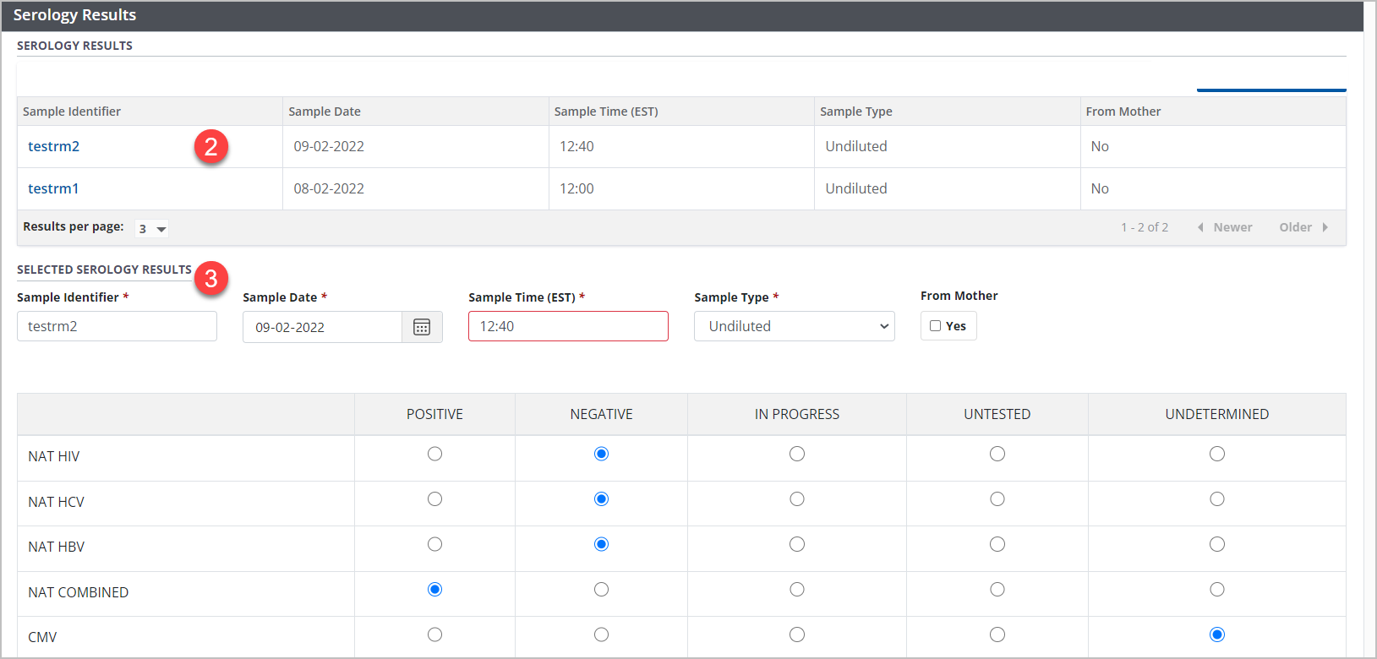The height and width of the screenshot is (659, 1377).
Task: Open the Sample Type dropdown
Action: point(794,326)
